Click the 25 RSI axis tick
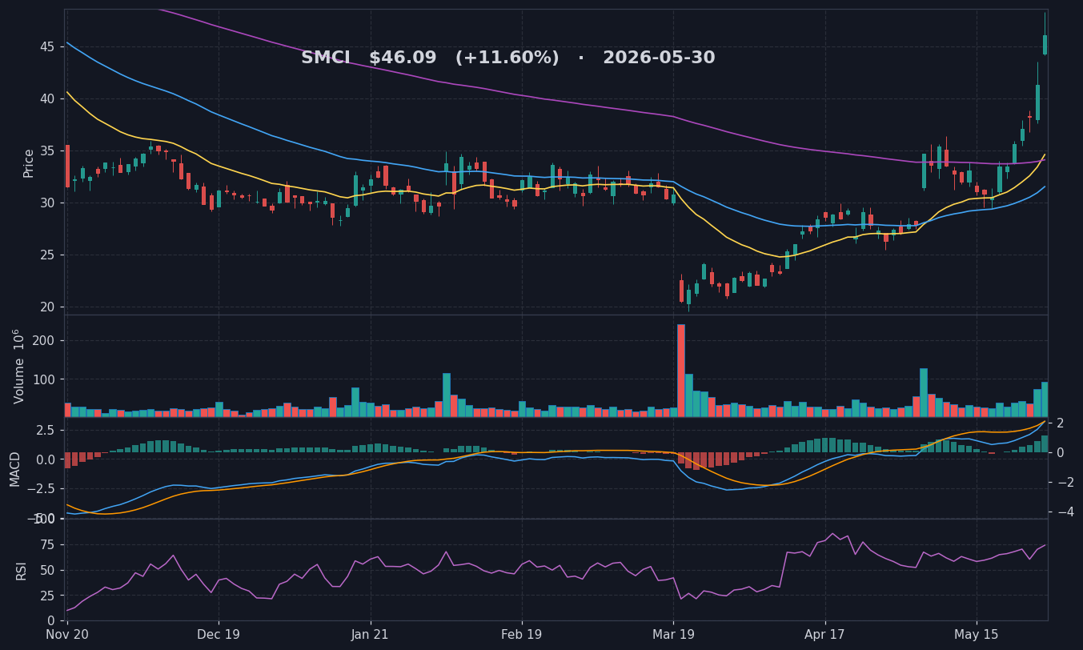The image size is (1083, 650). pyautogui.click(x=48, y=596)
